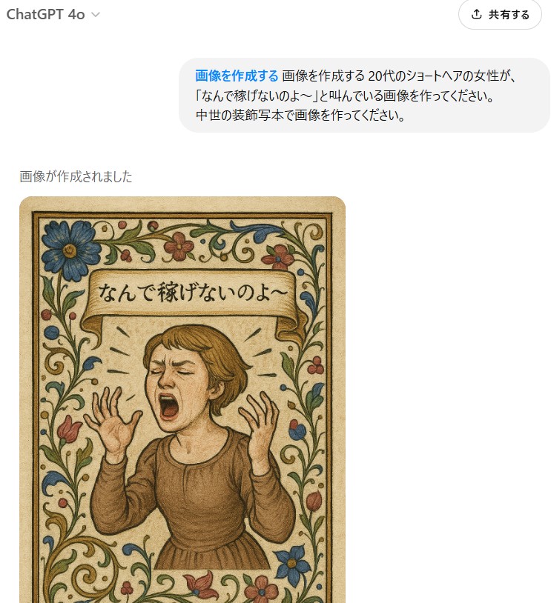The height and width of the screenshot is (603, 551).
Task: Click the text 20代のショートヘアの女性が
Action: point(441,76)
